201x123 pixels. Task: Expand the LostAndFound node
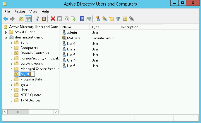point(11,64)
